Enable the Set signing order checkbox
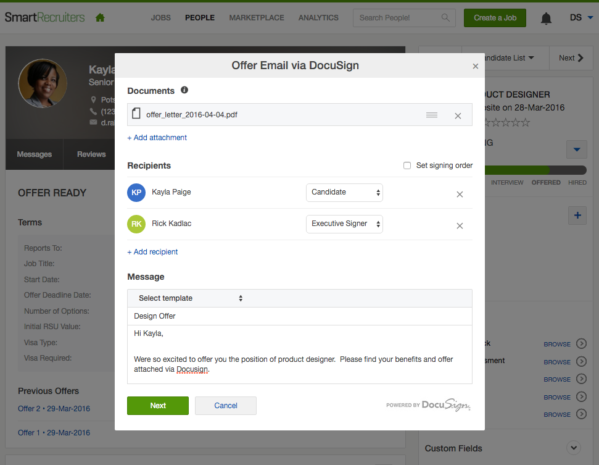The image size is (599, 465). click(407, 165)
